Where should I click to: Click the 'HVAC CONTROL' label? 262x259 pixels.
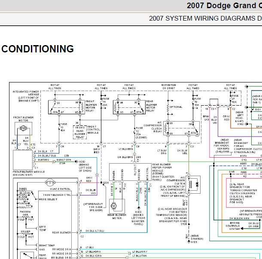click(x=60, y=189)
